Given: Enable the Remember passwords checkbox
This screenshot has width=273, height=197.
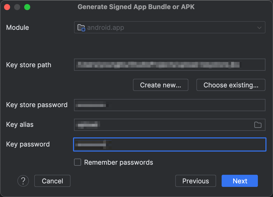Looking at the screenshot, I should [x=78, y=162].
